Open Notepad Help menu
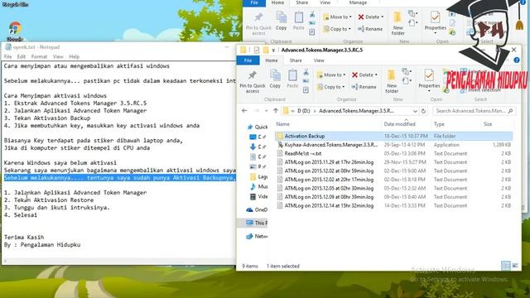 (x=74, y=56)
